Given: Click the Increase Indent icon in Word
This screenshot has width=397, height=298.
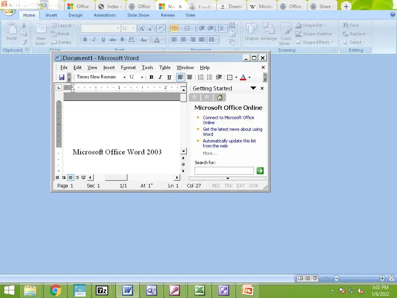Looking at the screenshot, I should [219, 77].
